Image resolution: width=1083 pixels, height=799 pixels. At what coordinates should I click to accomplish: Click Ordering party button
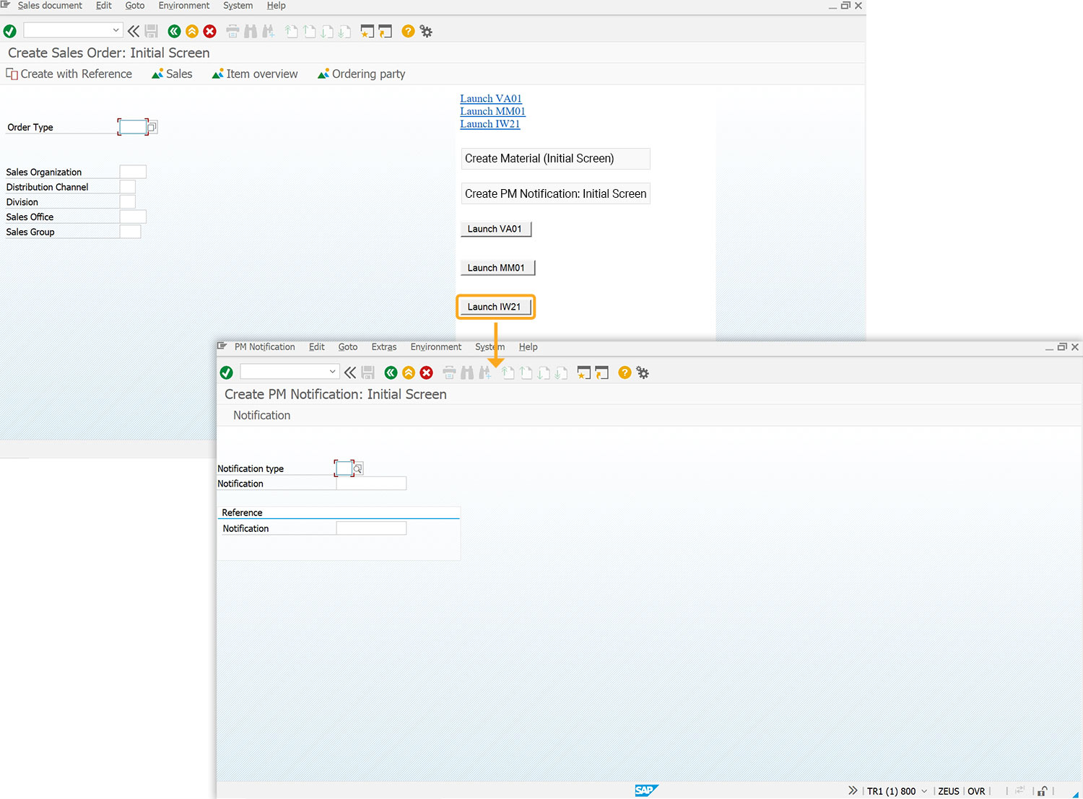[361, 74]
